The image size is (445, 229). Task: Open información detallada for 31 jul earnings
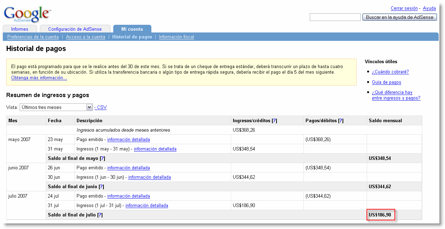[x=147, y=206]
